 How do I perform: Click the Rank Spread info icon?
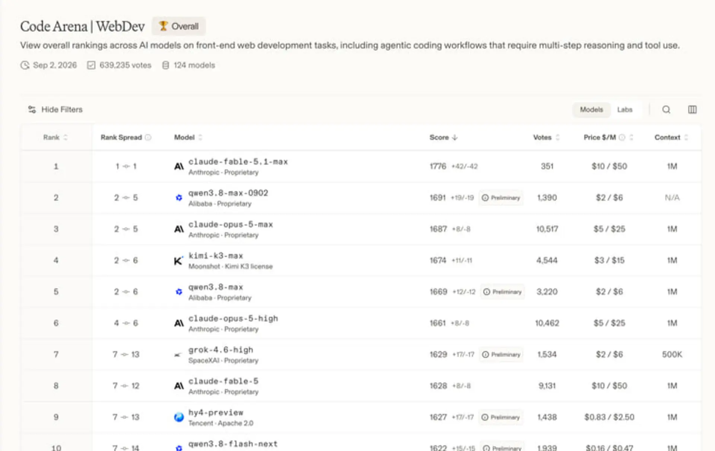[x=148, y=137]
